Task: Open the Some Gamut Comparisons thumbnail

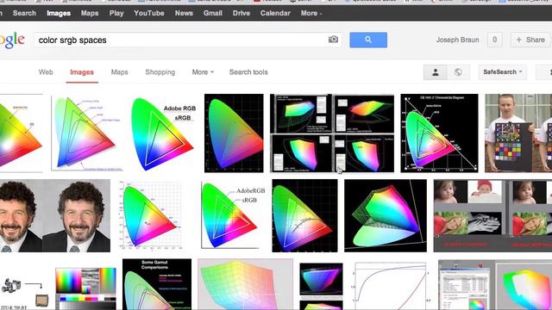Action: [x=157, y=284]
